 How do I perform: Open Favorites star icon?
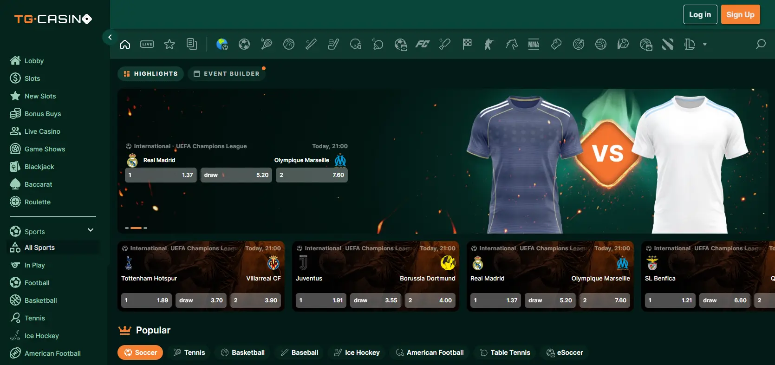tap(169, 44)
